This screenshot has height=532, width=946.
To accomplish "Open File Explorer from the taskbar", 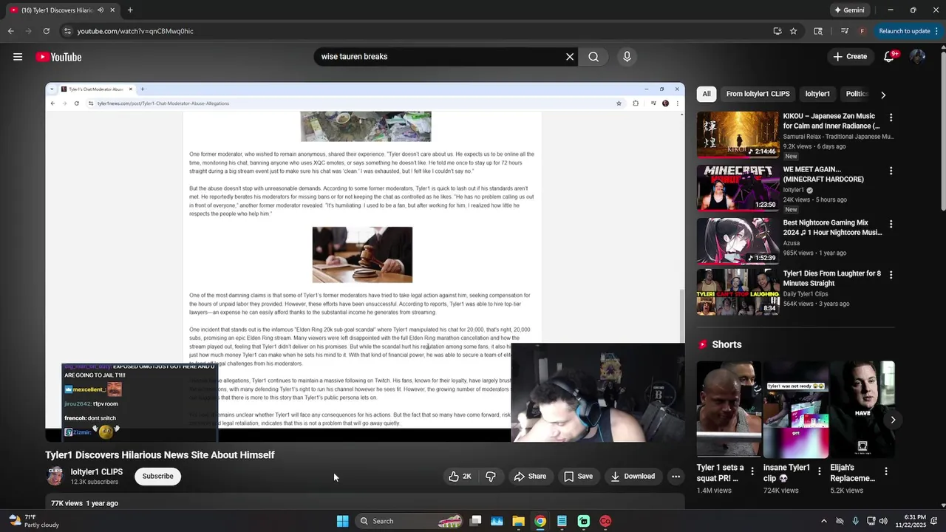I will coord(518,521).
